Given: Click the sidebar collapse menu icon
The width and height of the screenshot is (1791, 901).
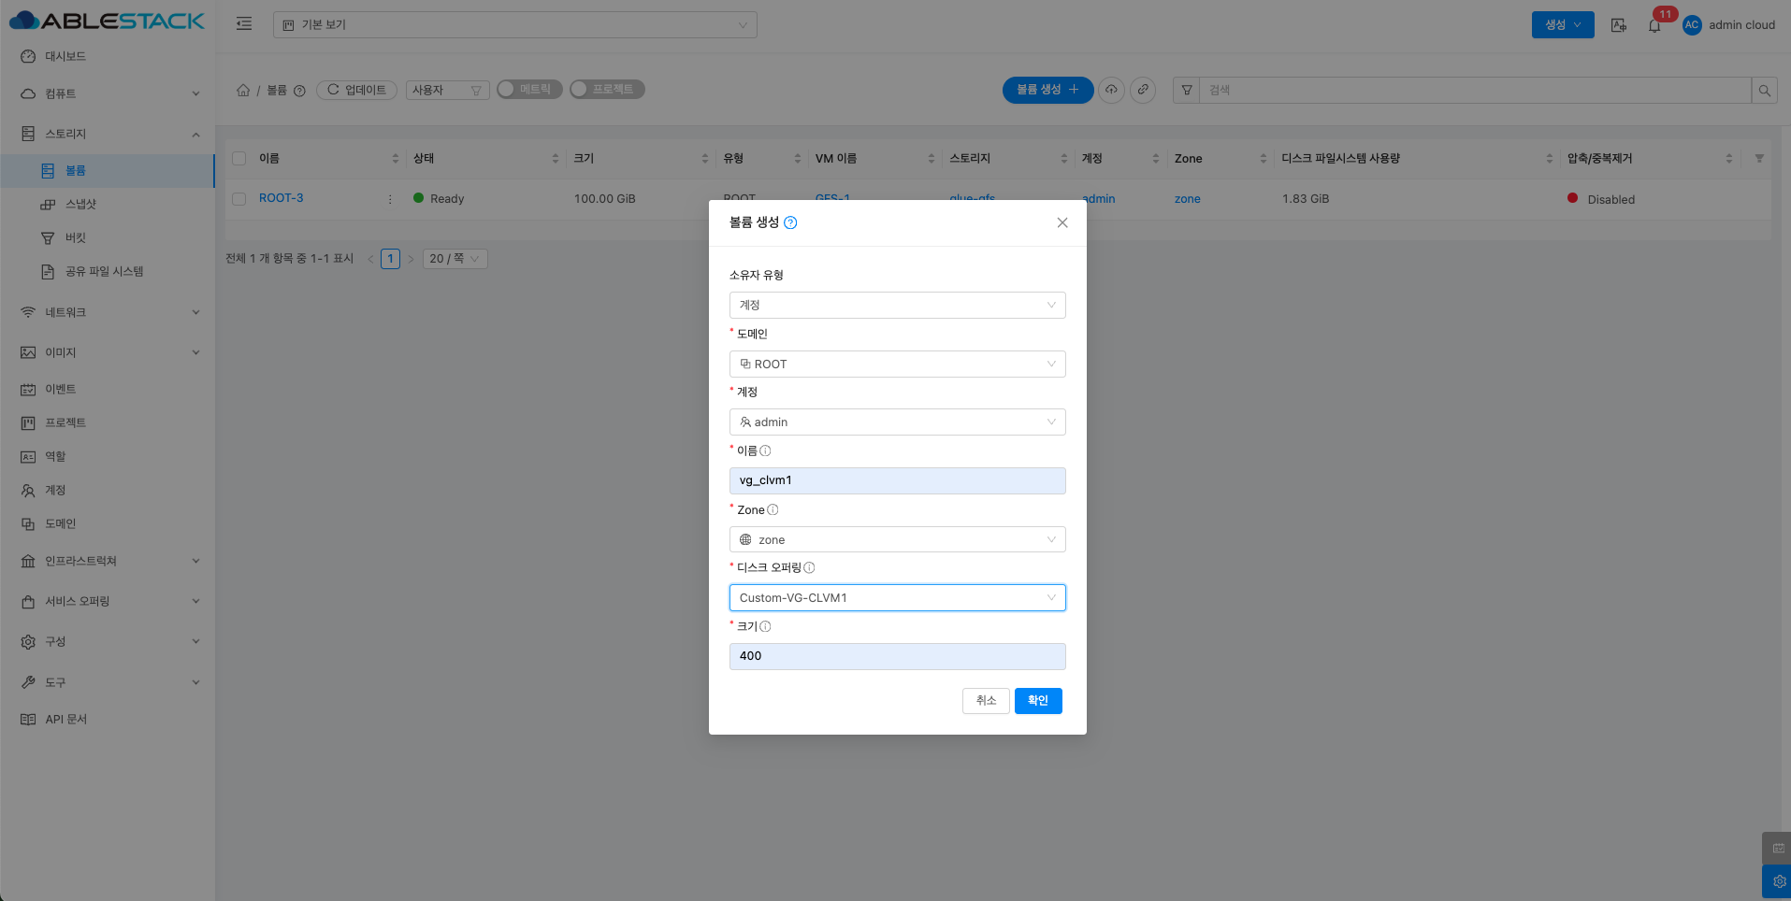Looking at the screenshot, I should (x=244, y=24).
